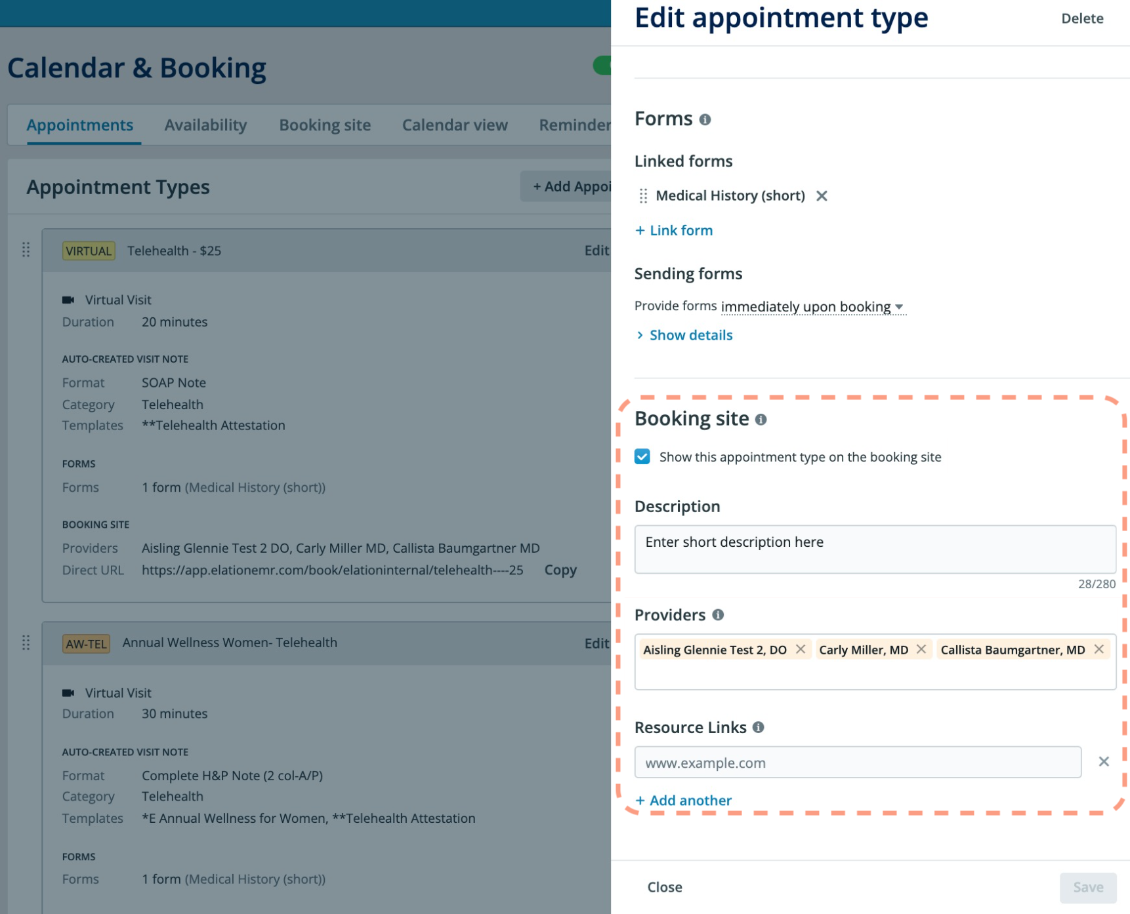Viewport: 1130px width, 914px height.
Task: Copy the Telehealth direct URL
Action: click(560, 570)
